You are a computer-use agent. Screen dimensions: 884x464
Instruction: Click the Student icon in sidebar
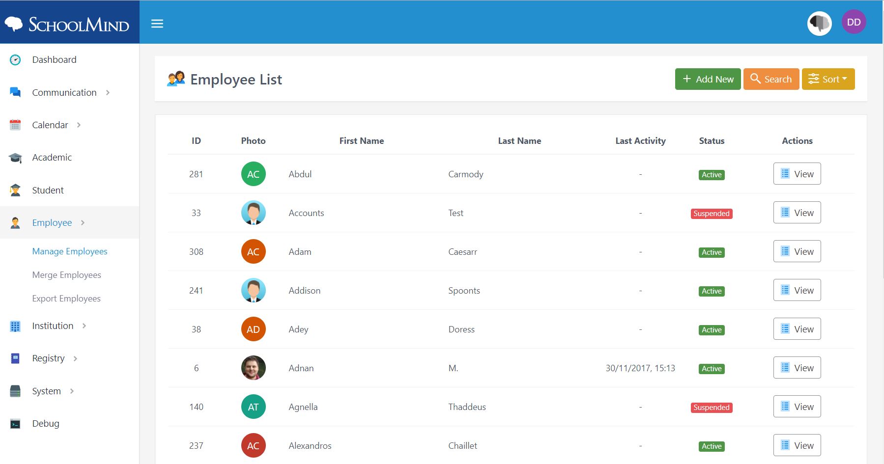pos(15,190)
